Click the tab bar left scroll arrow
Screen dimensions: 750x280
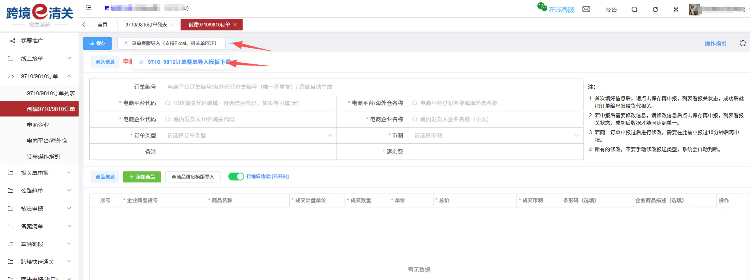click(84, 24)
